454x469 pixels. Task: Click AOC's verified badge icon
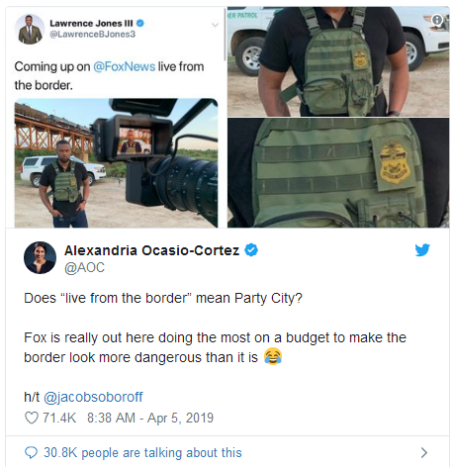pyautogui.click(x=251, y=250)
